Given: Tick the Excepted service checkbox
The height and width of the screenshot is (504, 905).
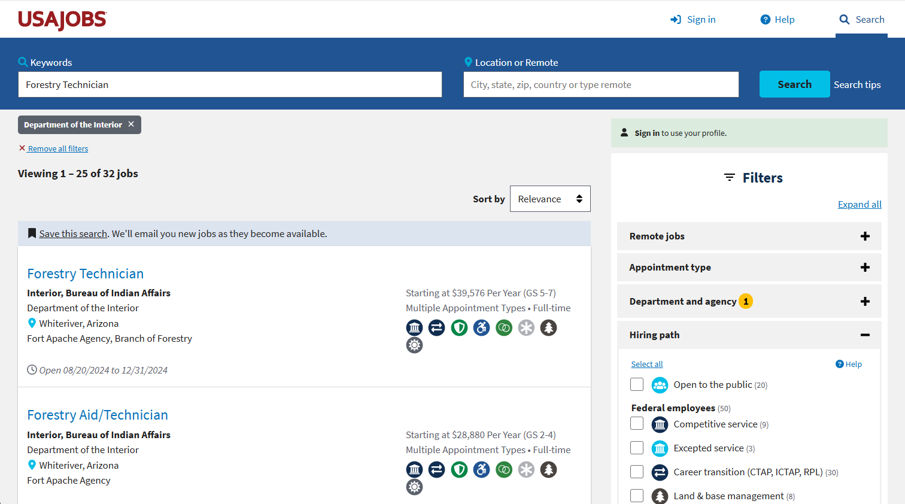Looking at the screenshot, I should 637,448.
